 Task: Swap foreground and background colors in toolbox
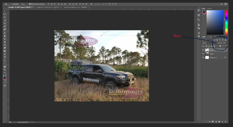[6, 76]
